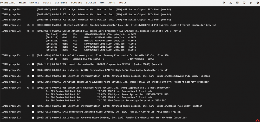Click reset icon for IOMMU group 21
Viewport: 260px width, 122px height.
point(28,25)
